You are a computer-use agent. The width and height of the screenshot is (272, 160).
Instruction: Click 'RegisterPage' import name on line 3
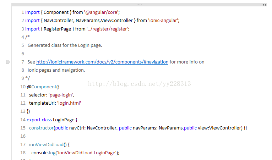coord(57,29)
